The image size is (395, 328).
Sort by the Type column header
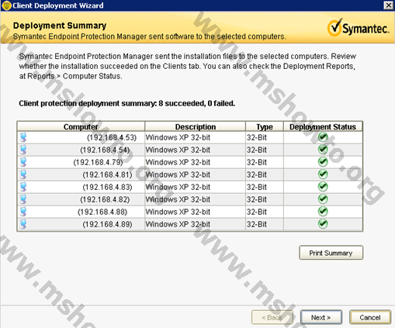coord(265,126)
